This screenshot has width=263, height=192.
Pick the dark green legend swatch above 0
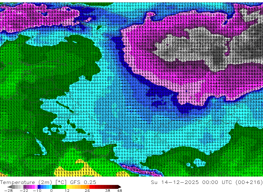pyautogui.click(x=53, y=187)
